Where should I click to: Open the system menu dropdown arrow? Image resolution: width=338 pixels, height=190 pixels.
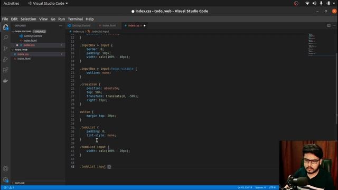click(x=334, y=3)
